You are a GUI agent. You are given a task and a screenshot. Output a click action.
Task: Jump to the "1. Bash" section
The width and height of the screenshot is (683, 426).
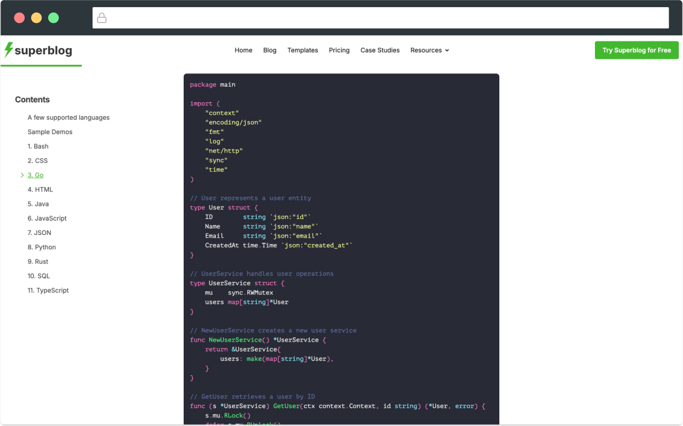click(x=38, y=146)
